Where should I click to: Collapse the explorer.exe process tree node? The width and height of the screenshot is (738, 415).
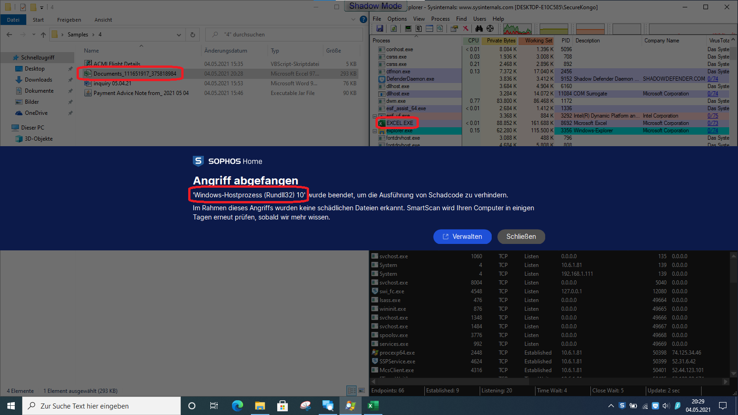375,131
